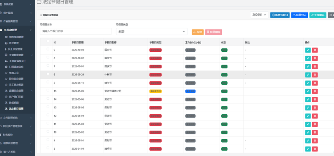Delete the 端午节 row dated 2026-06-10
Image resolution: width=334 pixels, height=156 pixels.
point(315,83)
